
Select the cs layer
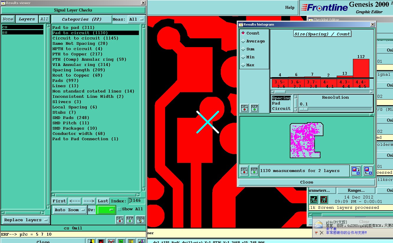click(x=22, y=27)
